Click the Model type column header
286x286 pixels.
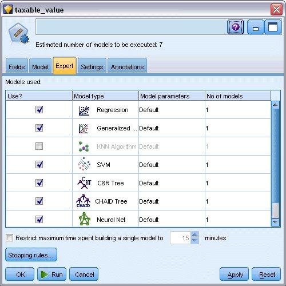coord(105,96)
